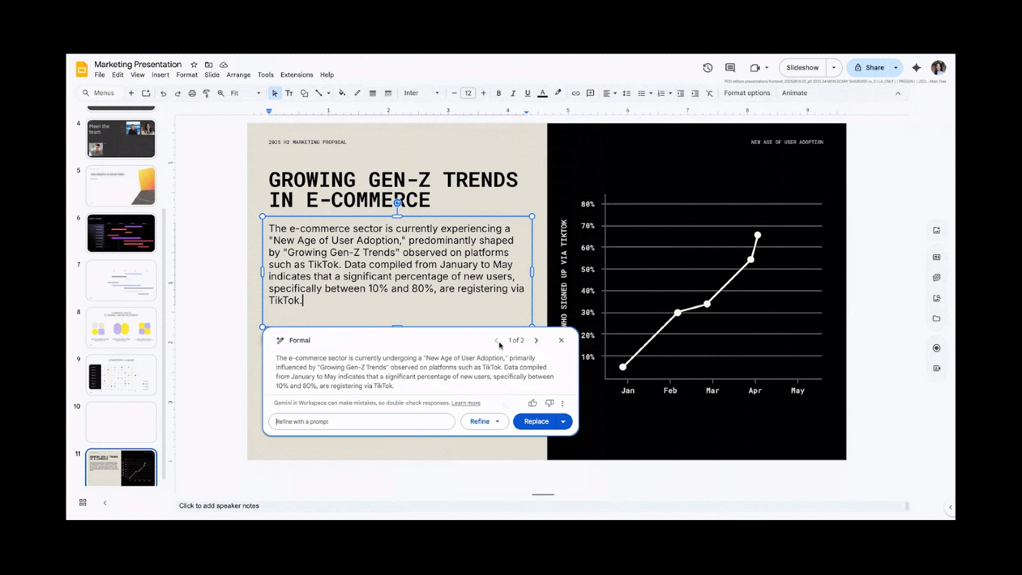The height and width of the screenshot is (575, 1022).
Task: Click the Learn more link
Action: coord(466,403)
